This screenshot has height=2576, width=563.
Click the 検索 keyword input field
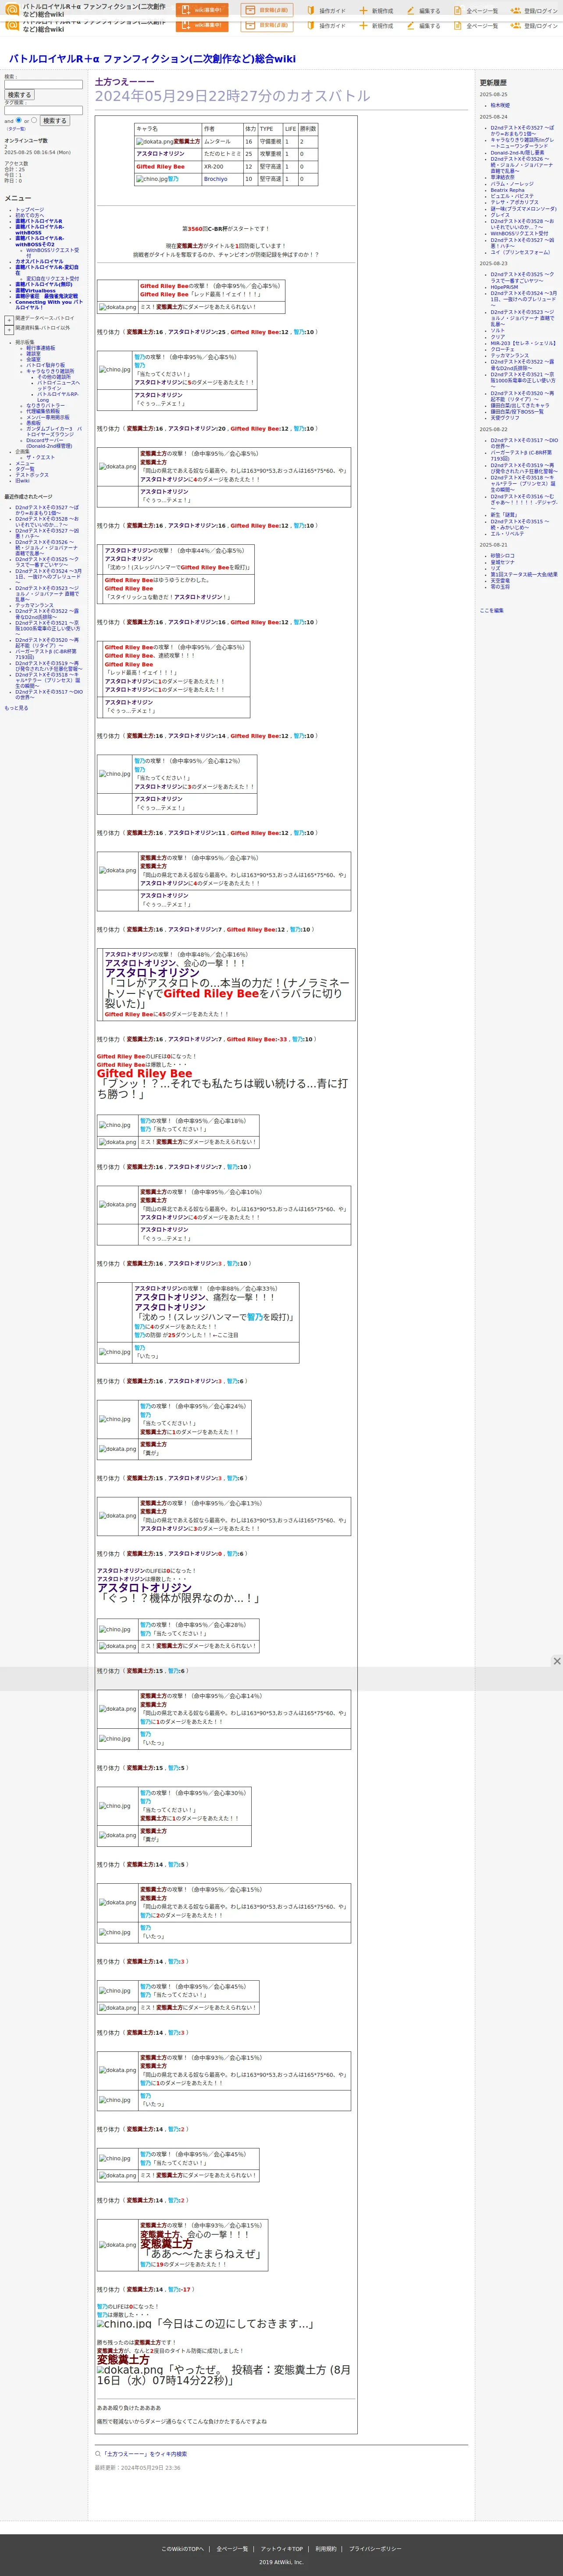tap(43, 85)
